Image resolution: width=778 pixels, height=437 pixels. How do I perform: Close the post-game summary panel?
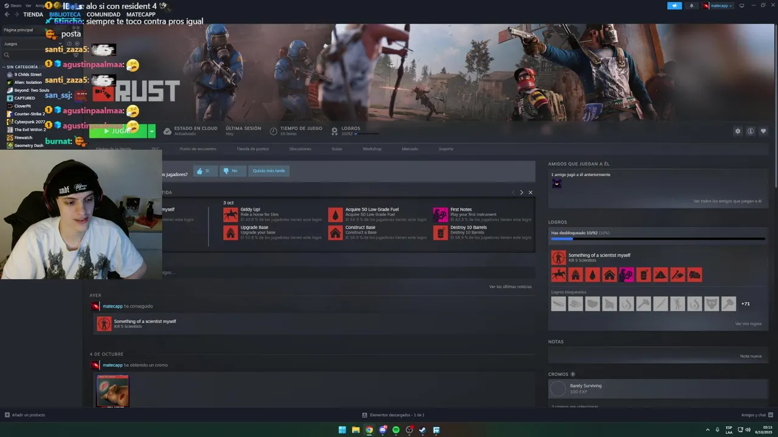click(x=531, y=192)
